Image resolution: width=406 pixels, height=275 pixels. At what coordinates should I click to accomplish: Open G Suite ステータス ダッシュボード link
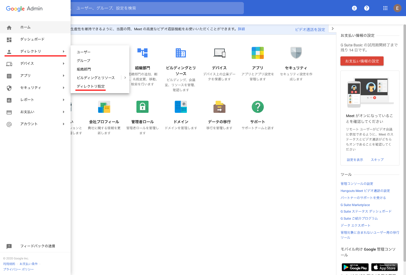(x=366, y=211)
